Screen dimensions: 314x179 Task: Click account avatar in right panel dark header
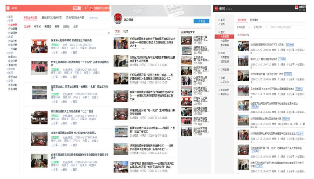coord(297,7)
